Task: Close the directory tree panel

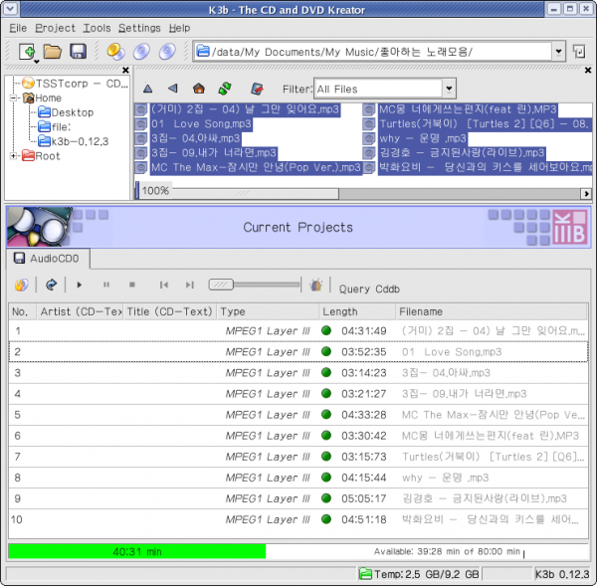Action: [x=125, y=70]
